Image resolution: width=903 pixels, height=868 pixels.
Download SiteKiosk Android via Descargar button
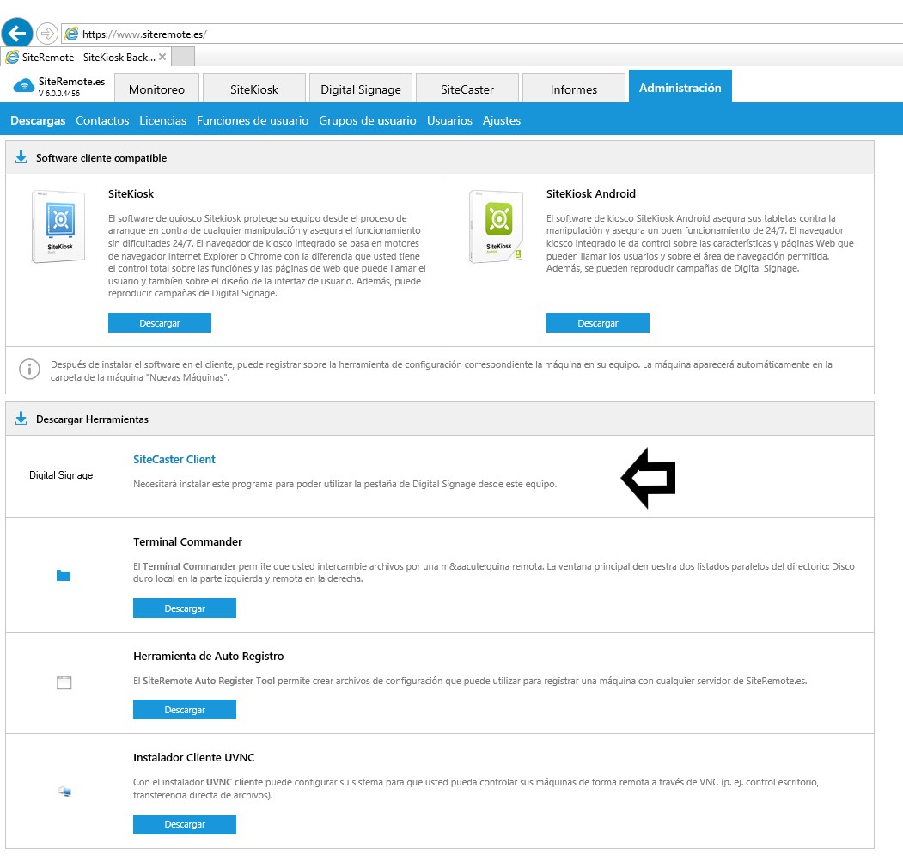point(597,323)
